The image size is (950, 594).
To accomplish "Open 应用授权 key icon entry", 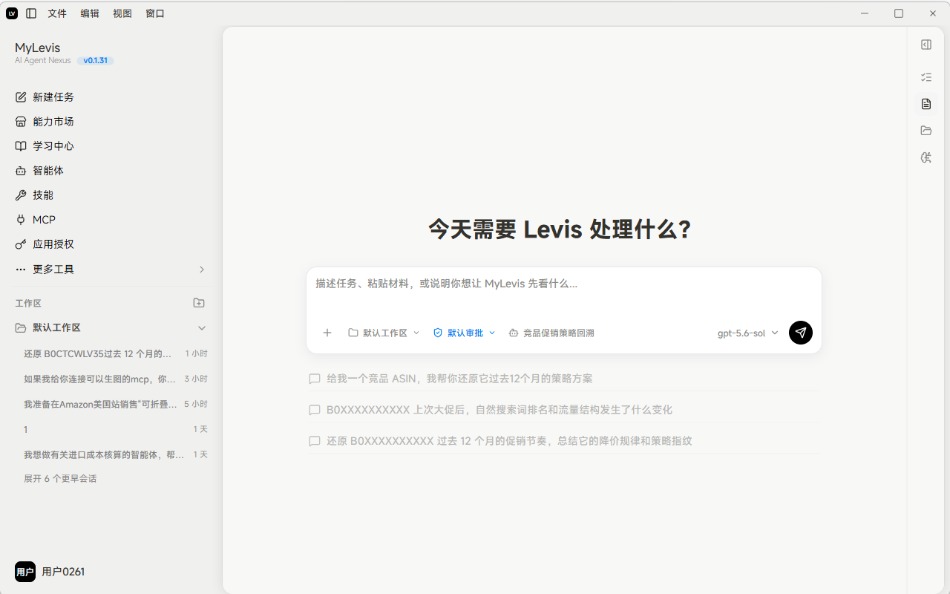I will point(21,244).
